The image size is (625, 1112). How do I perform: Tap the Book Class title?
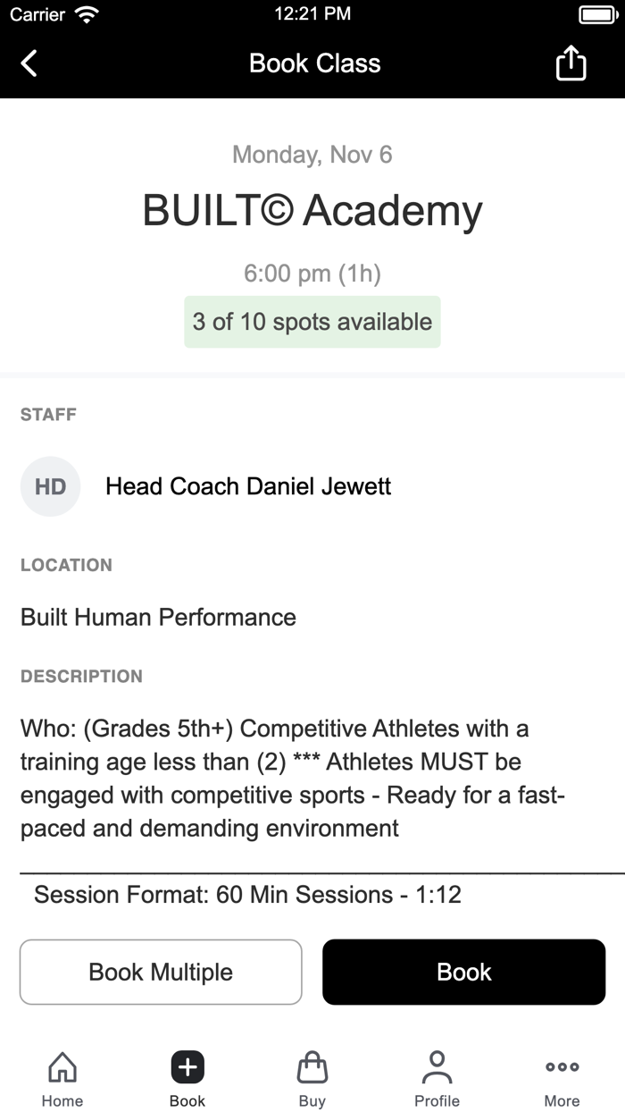(x=313, y=63)
